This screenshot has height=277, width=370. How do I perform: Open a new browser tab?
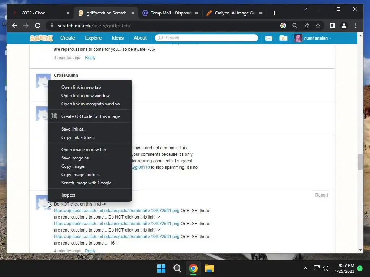point(274,13)
